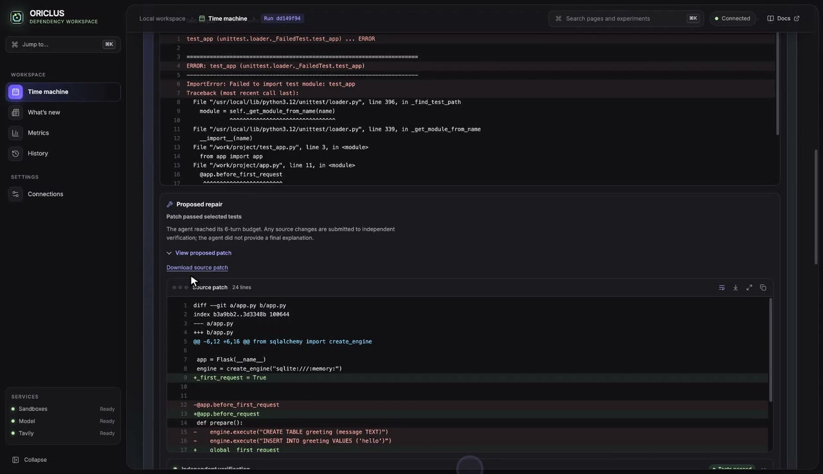Click the Oriclus logo icon

pos(17,17)
